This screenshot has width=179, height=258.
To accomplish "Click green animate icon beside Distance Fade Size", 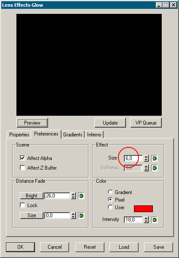I will [x=81, y=215].
